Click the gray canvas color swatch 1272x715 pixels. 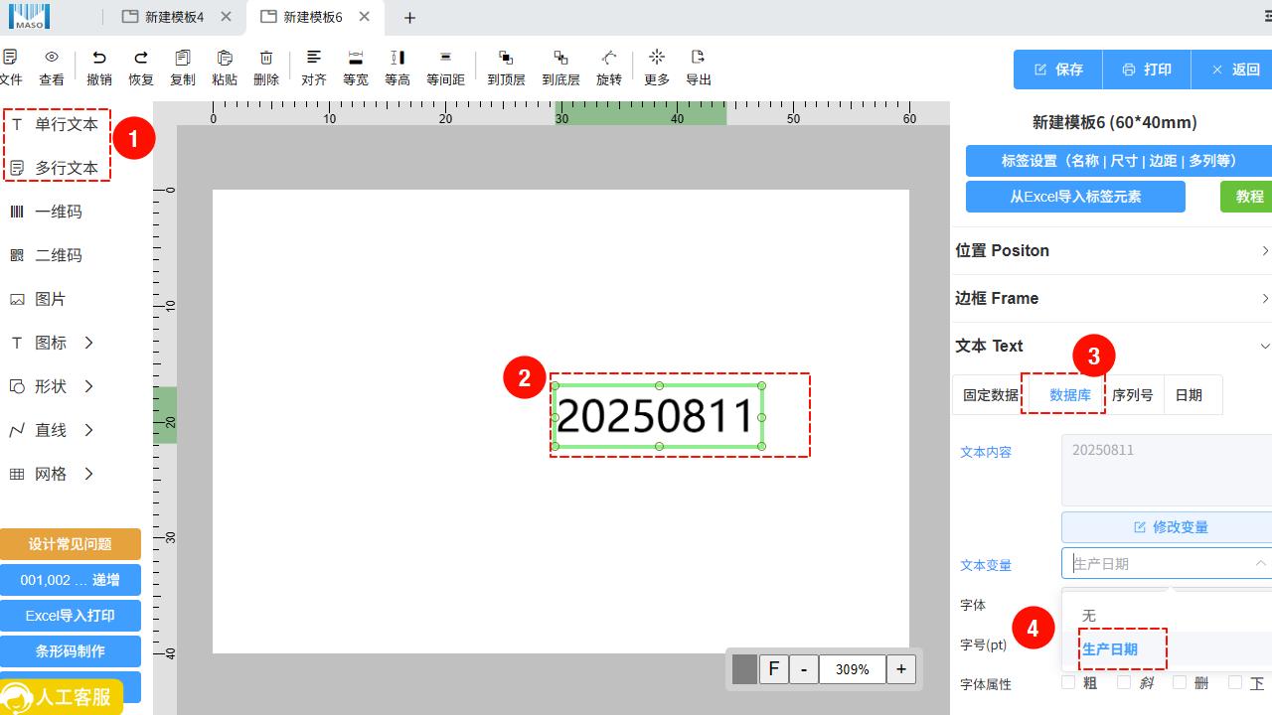pos(744,669)
